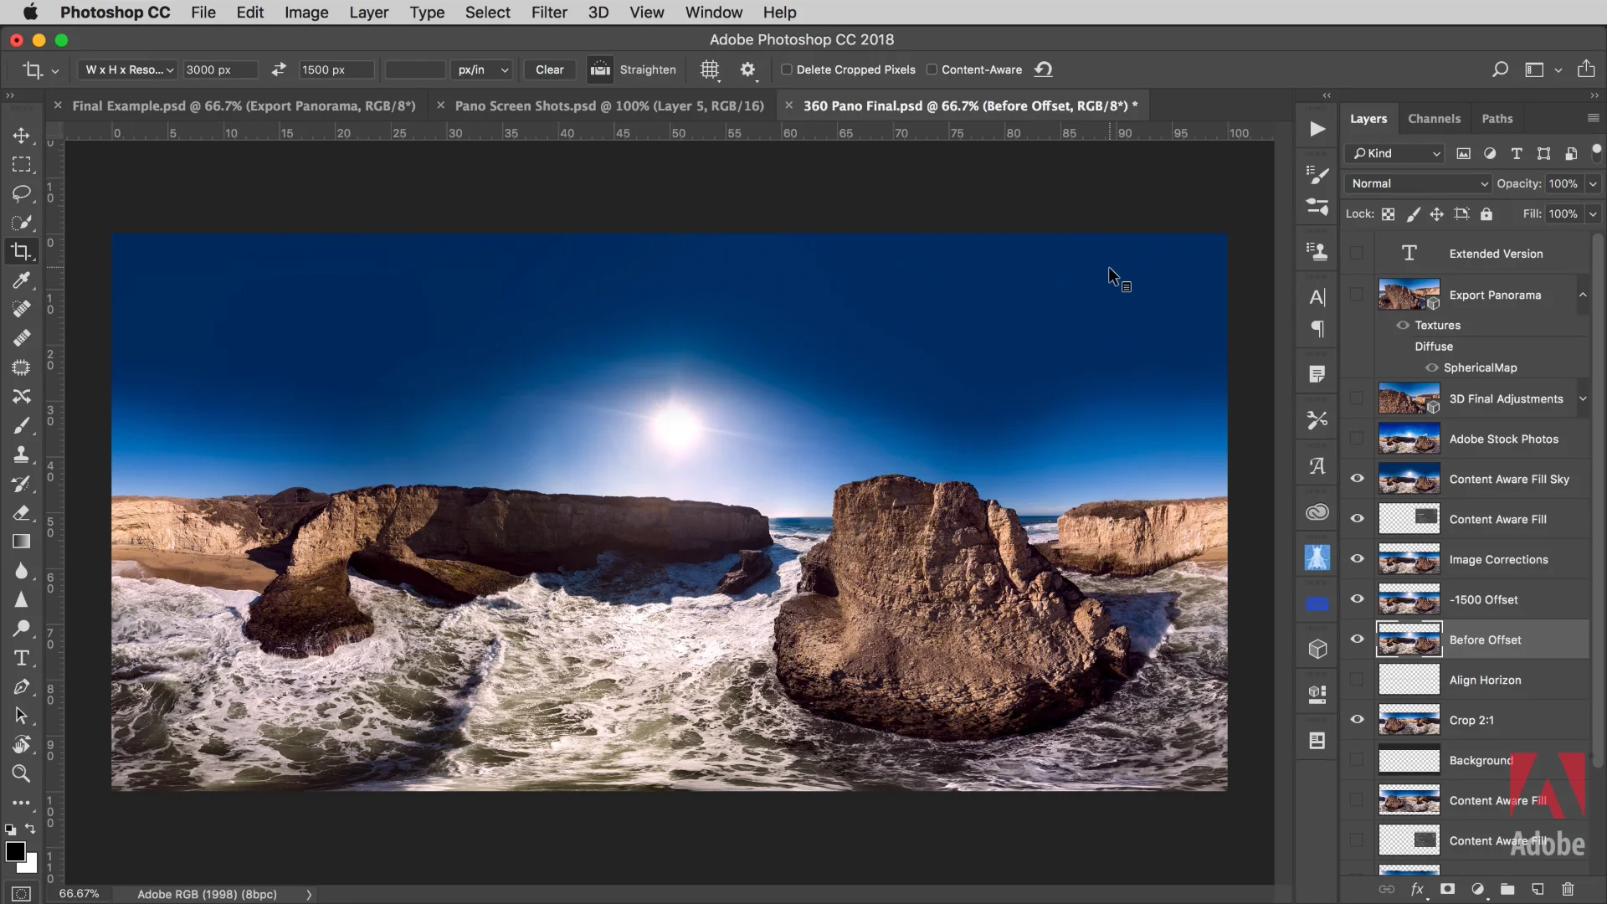
Task: Open the Filter menu
Action: [549, 13]
